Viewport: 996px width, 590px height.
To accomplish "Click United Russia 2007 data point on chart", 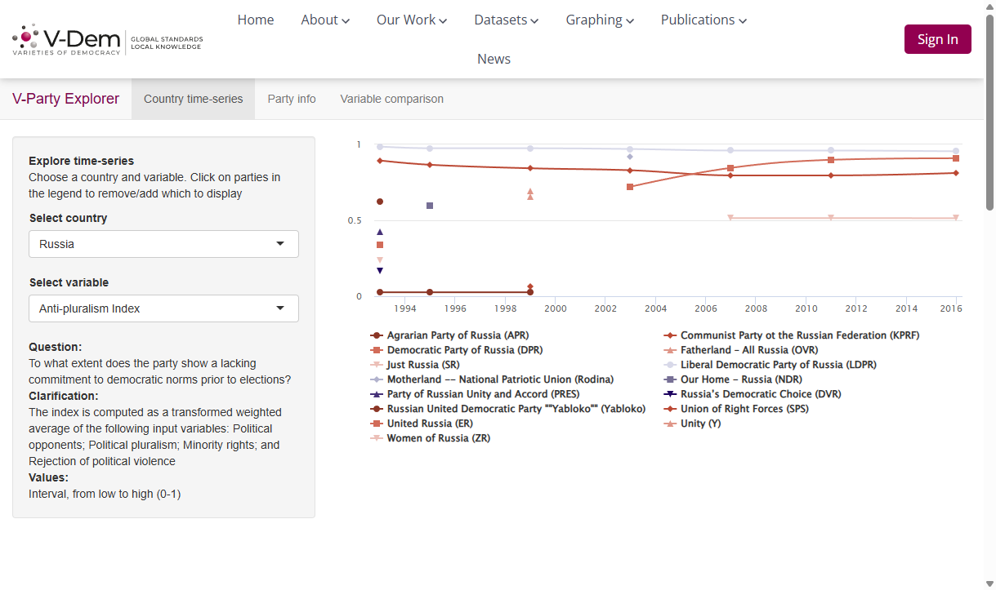I will click(x=730, y=168).
